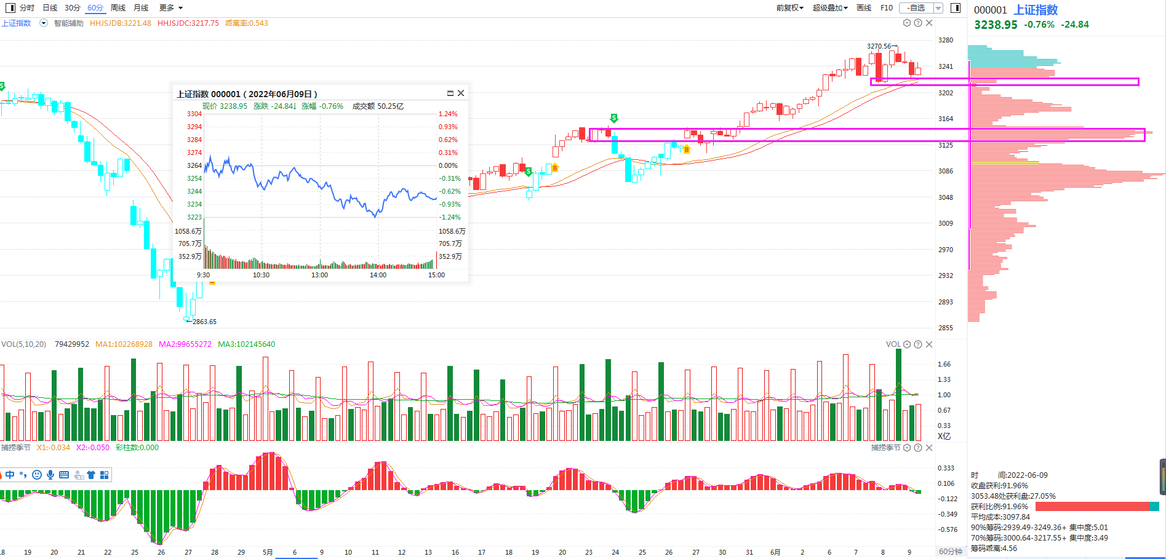Open the IME skin (shirt) icon
1166x559 pixels.
click(x=91, y=475)
